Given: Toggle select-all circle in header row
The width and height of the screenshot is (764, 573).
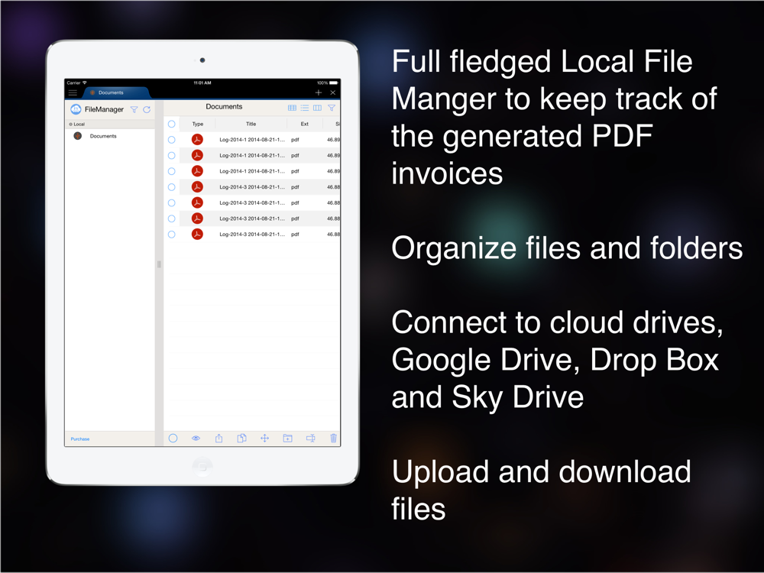Looking at the screenshot, I should point(171,125).
